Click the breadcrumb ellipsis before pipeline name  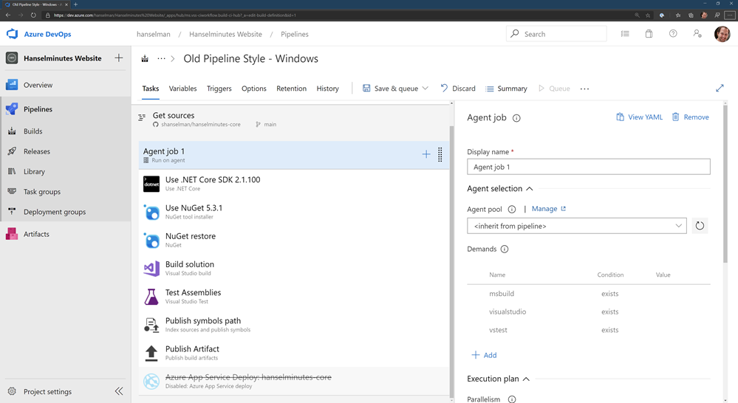pos(162,59)
